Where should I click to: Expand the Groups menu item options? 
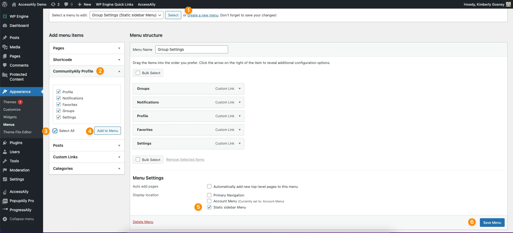click(239, 89)
